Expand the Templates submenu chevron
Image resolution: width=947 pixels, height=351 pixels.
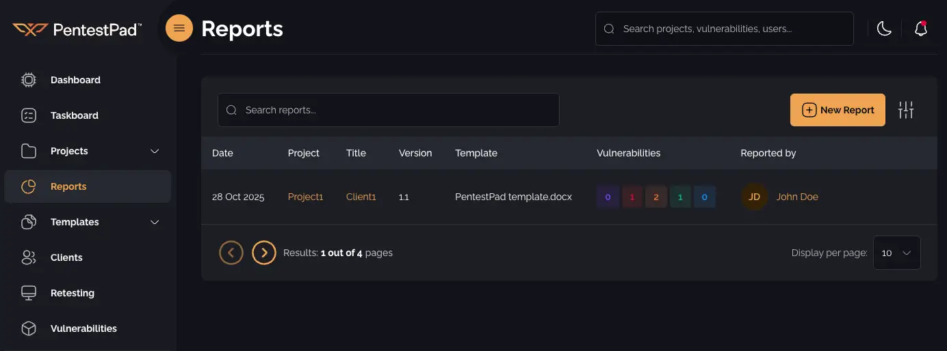click(155, 222)
